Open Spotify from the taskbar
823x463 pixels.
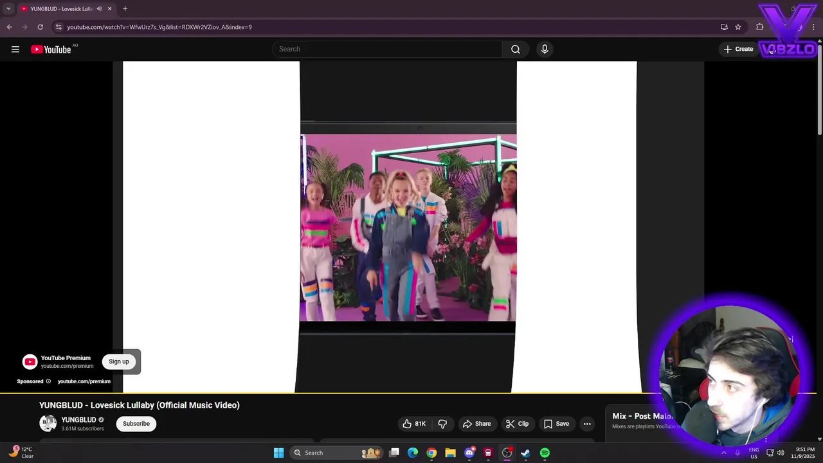[x=545, y=453]
